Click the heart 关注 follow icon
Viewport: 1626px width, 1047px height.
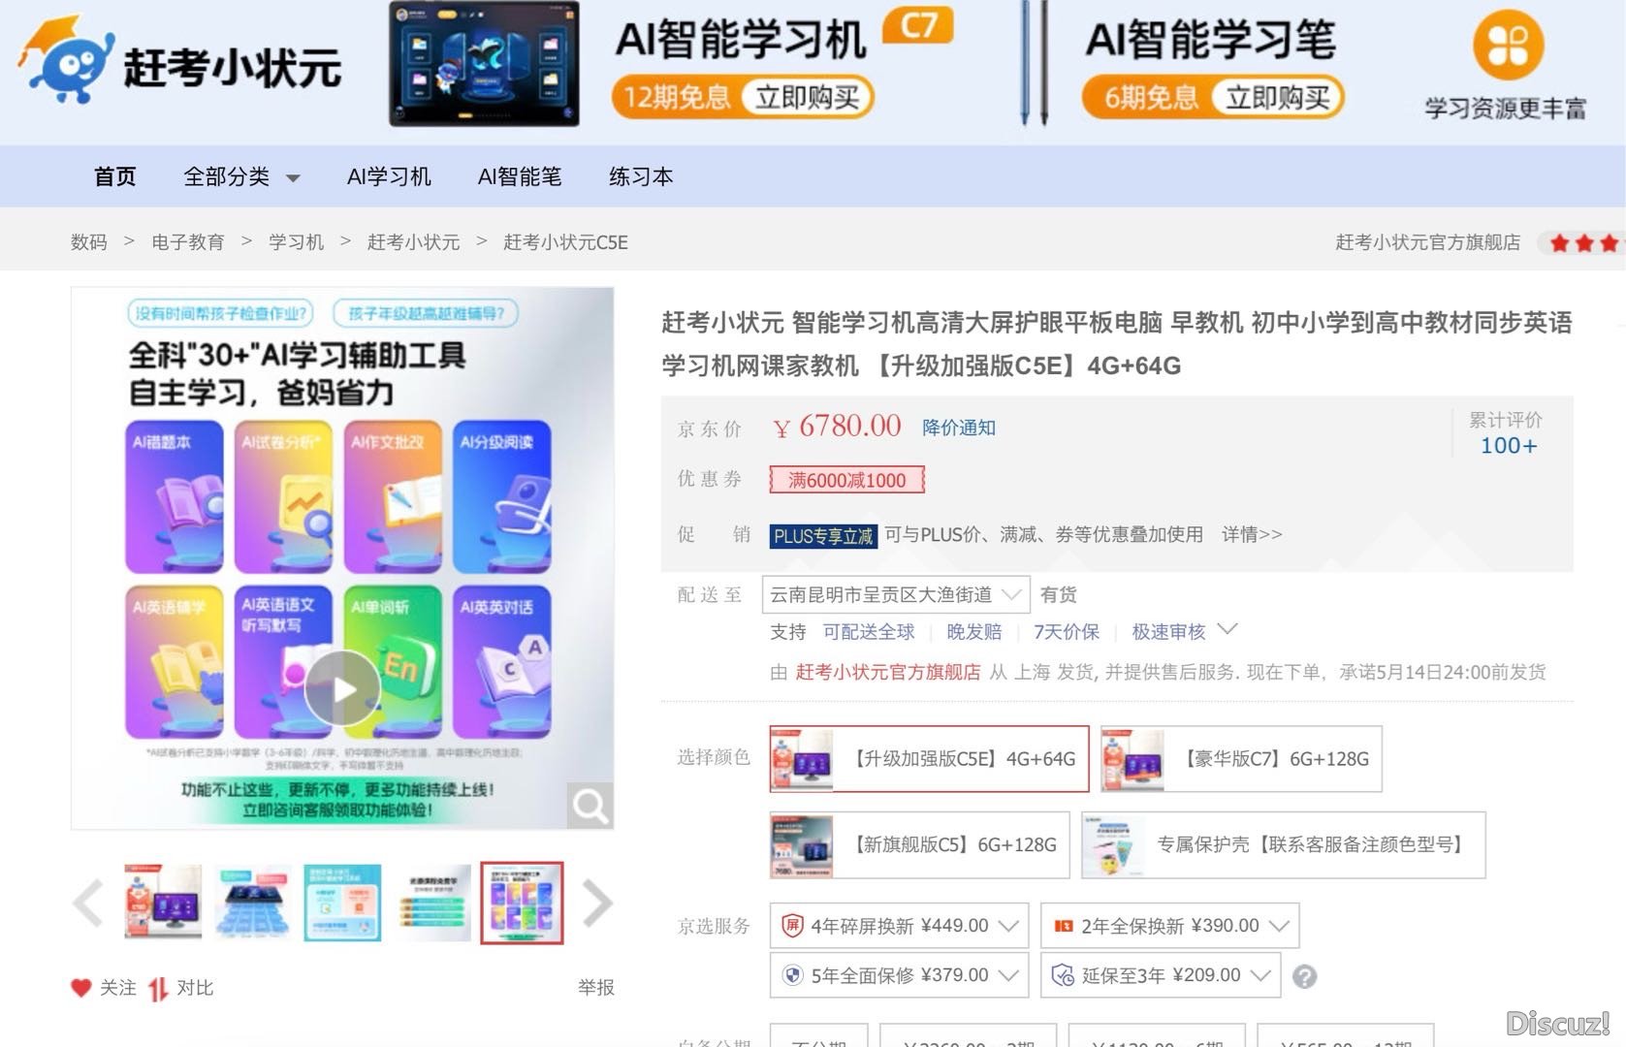(80, 988)
